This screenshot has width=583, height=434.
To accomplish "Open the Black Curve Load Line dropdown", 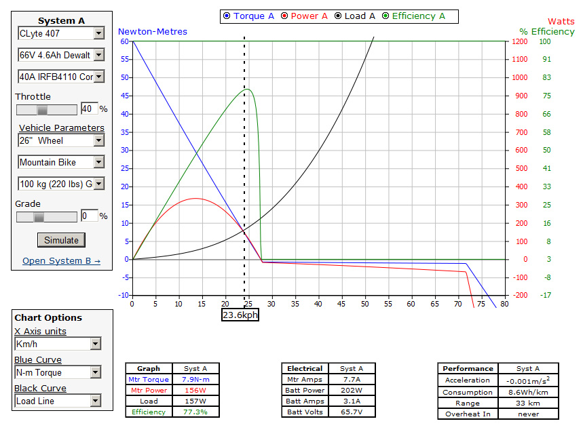I will click(58, 401).
